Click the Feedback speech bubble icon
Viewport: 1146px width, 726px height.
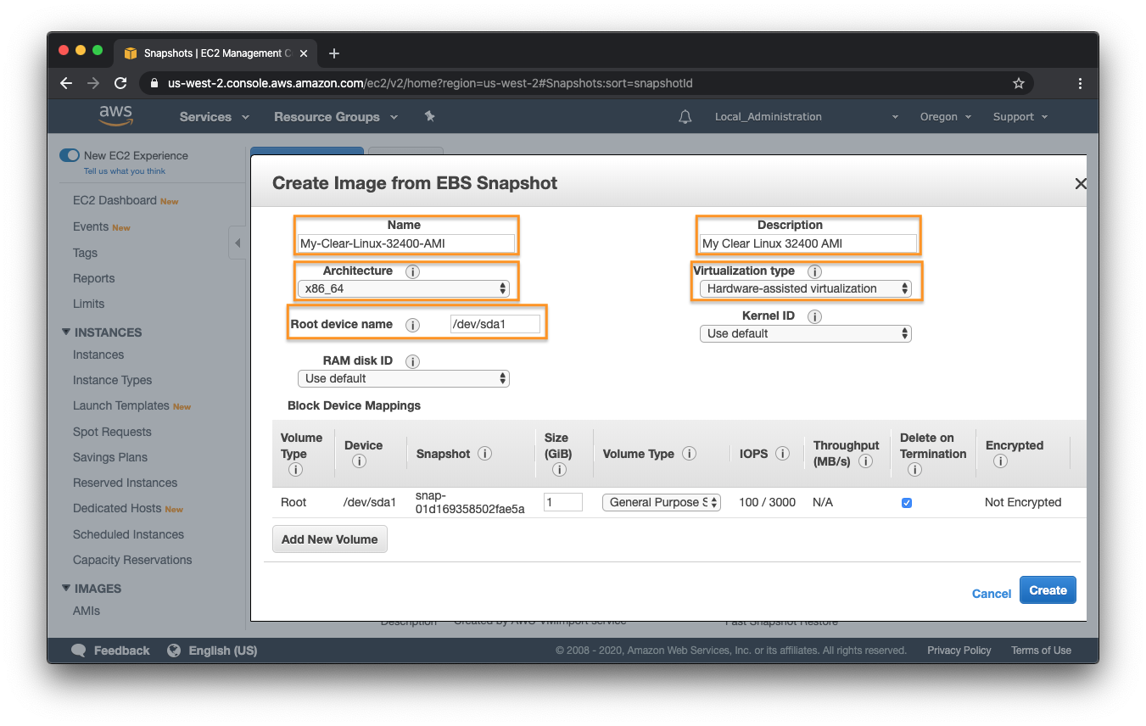pyautogui.click(x=79, y=651)
